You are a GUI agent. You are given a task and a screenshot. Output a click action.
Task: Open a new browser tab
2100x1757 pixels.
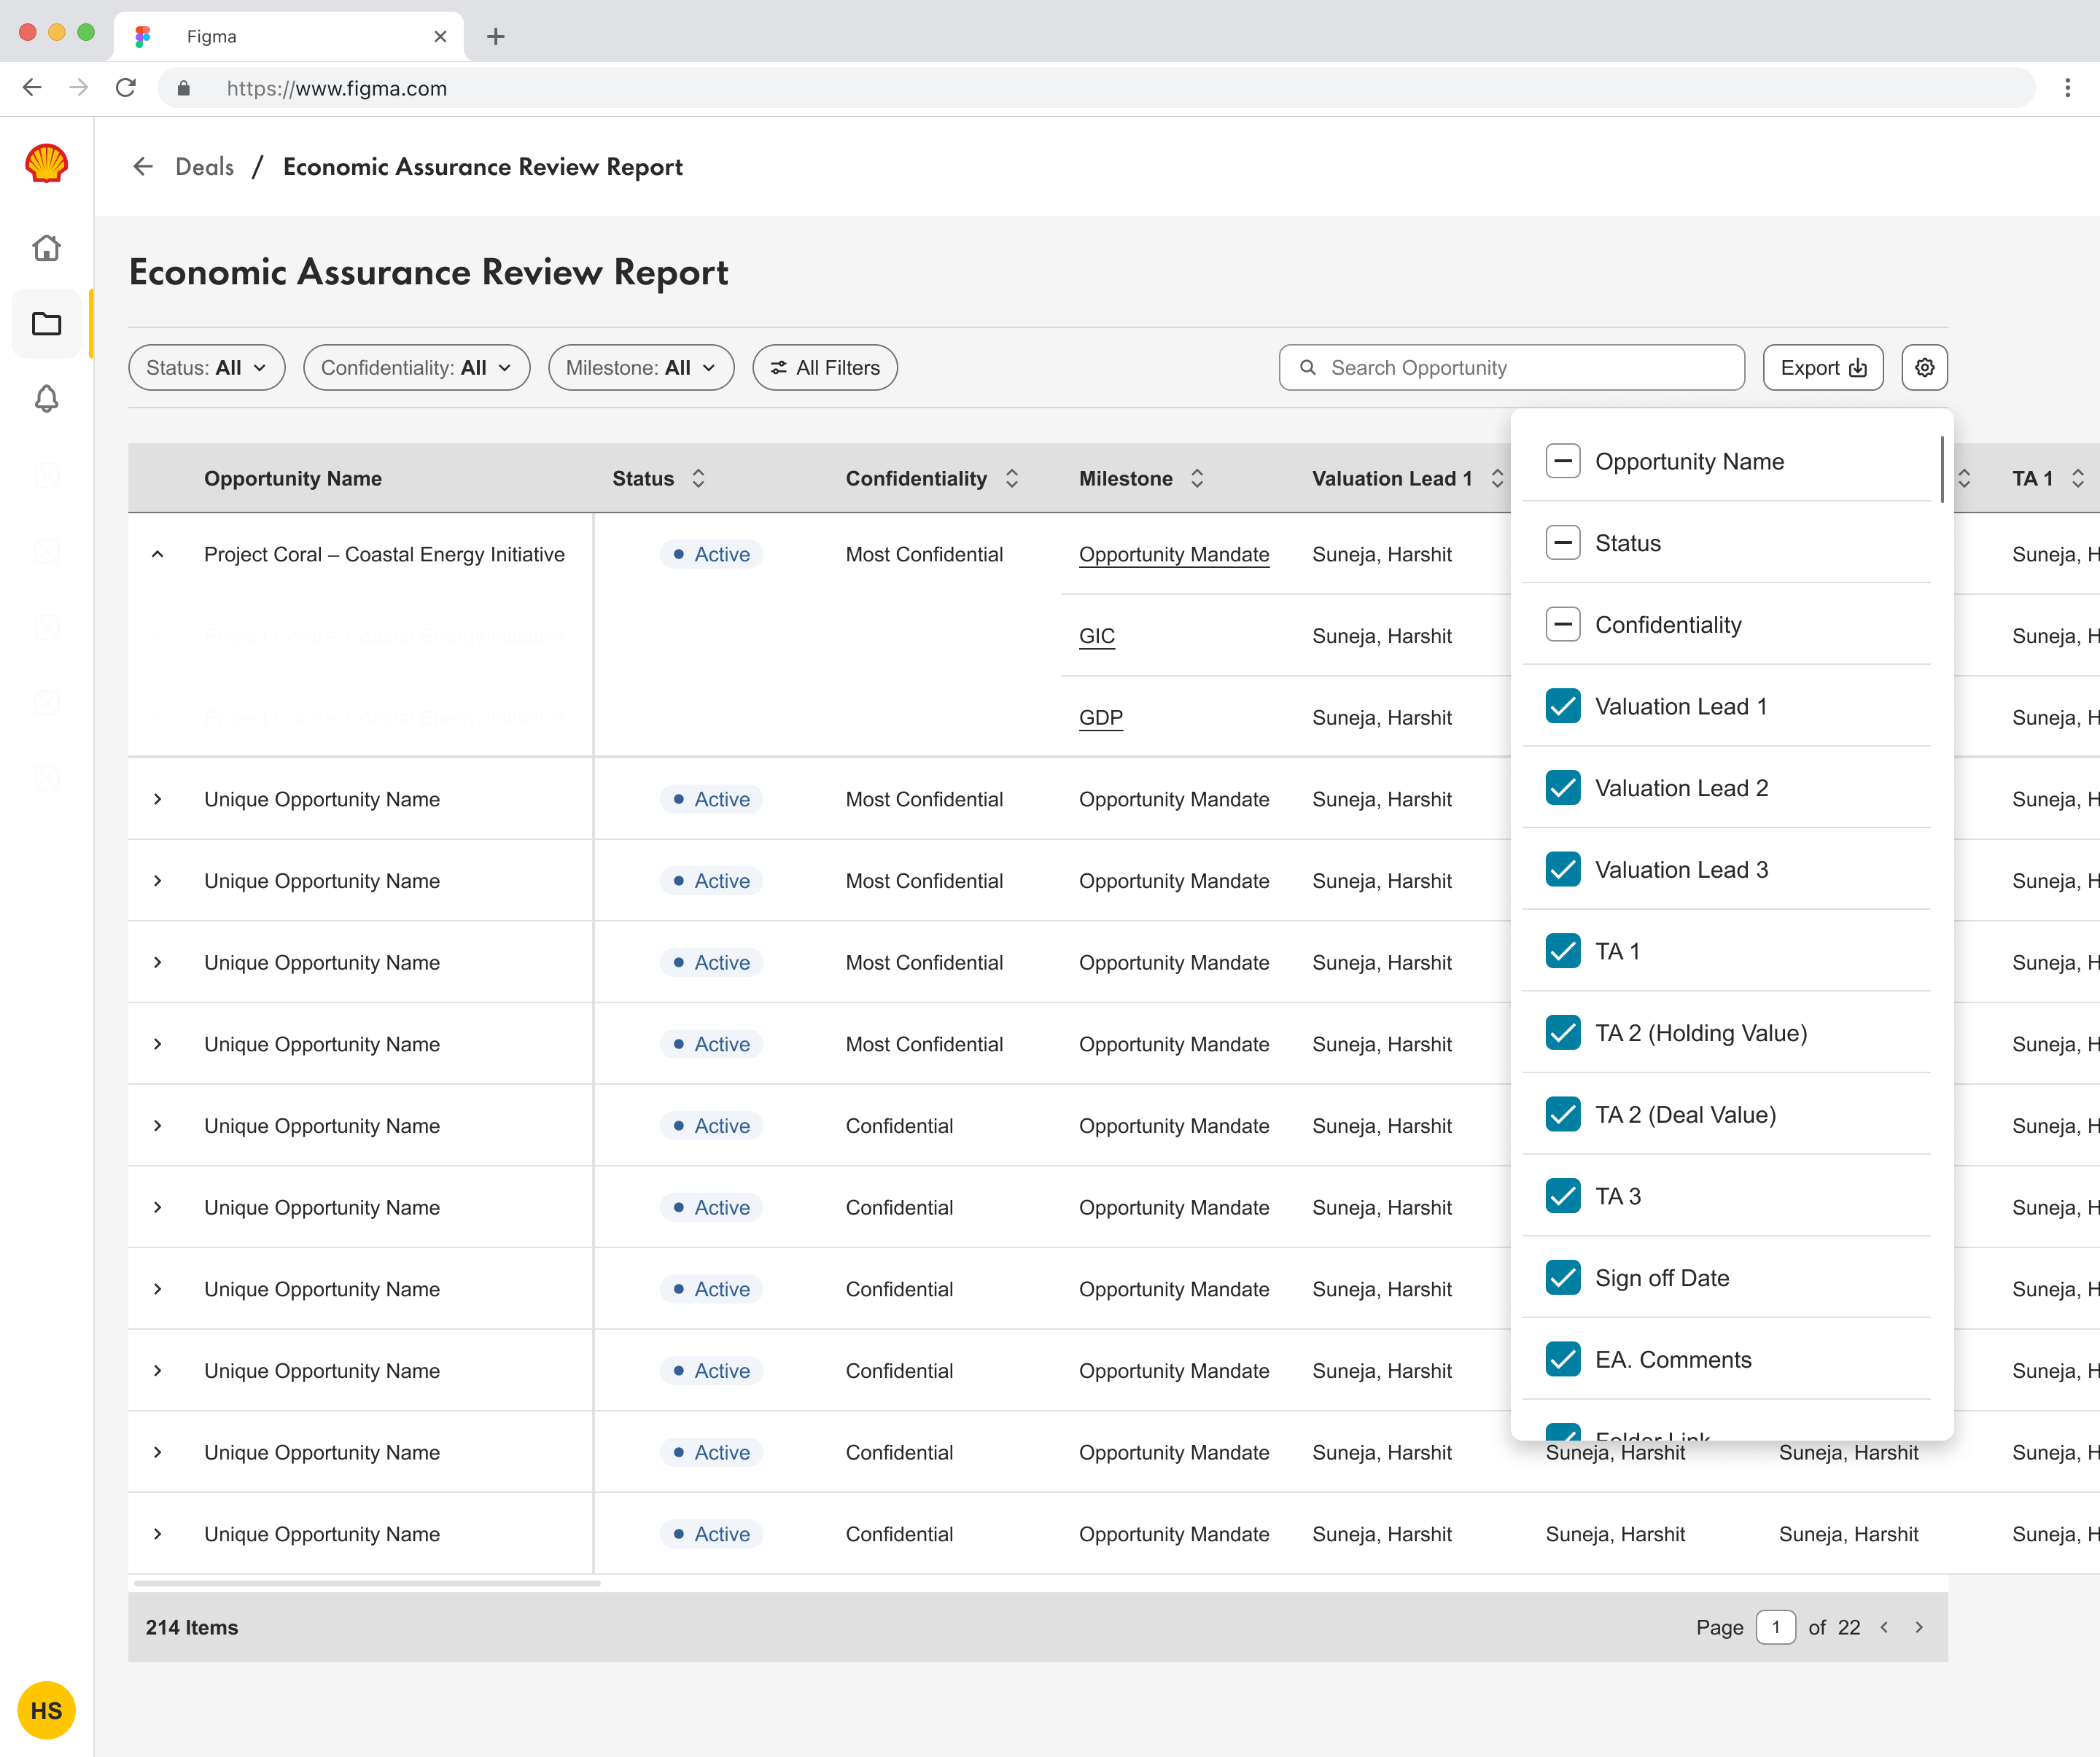(x=496, y=37)
